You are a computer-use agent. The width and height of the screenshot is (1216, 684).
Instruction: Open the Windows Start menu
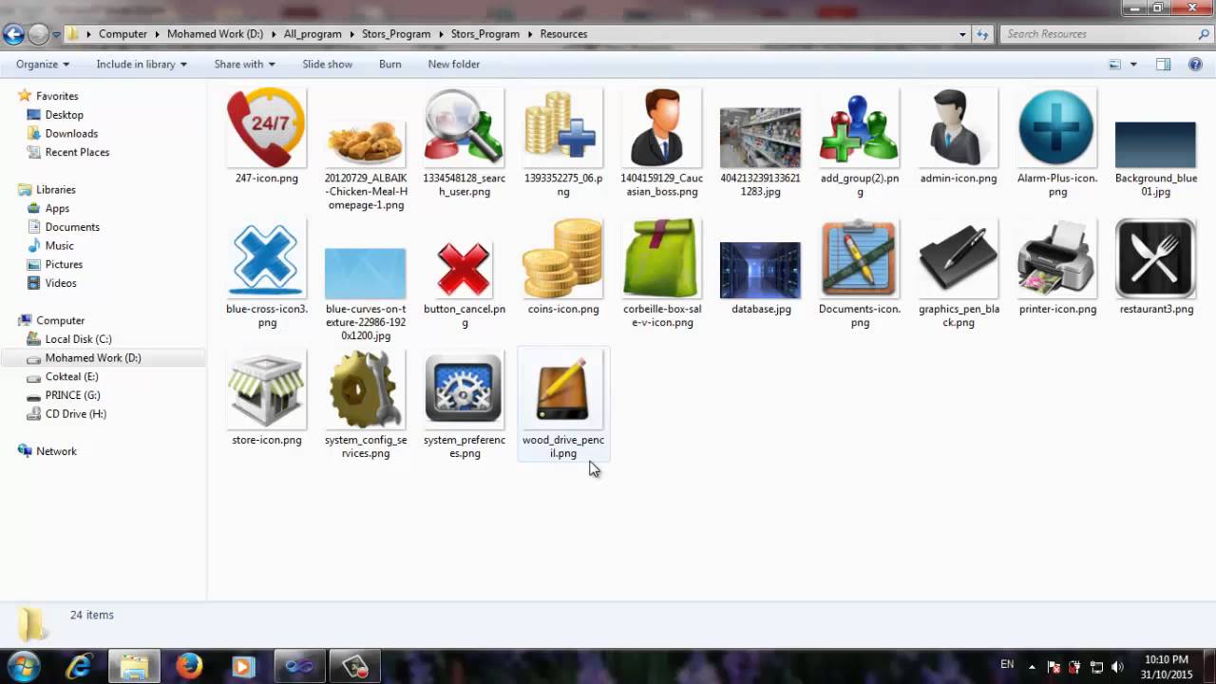pos(23,666)
